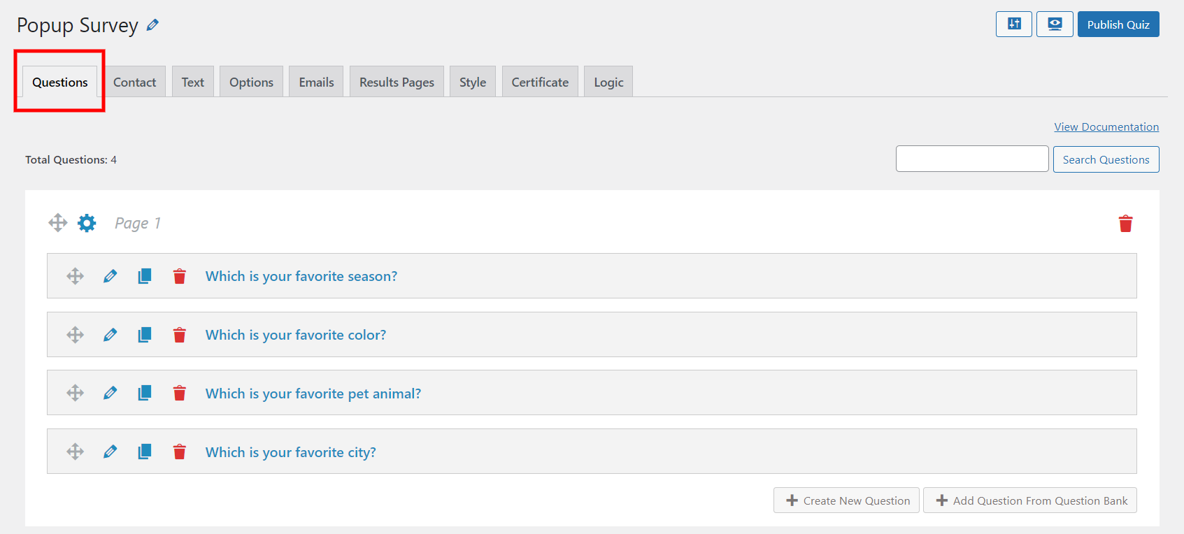
Task: Click the move handle icon for Page 1
Action: 58,223
